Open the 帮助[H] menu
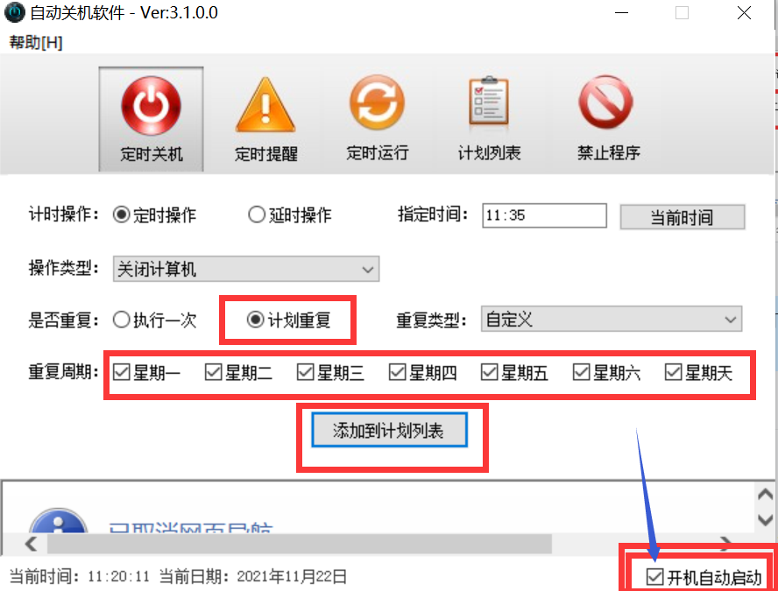This screenshot has height=591, width=778. [x=36, y=43]
